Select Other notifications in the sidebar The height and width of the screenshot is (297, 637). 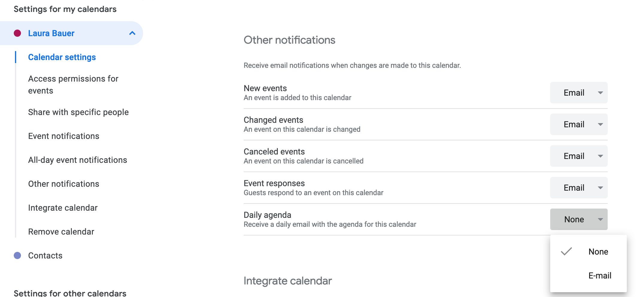click(63, 184)
